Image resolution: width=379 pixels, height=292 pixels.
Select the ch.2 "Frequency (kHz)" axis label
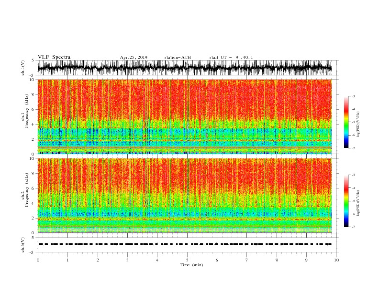[x=27, y=190]
